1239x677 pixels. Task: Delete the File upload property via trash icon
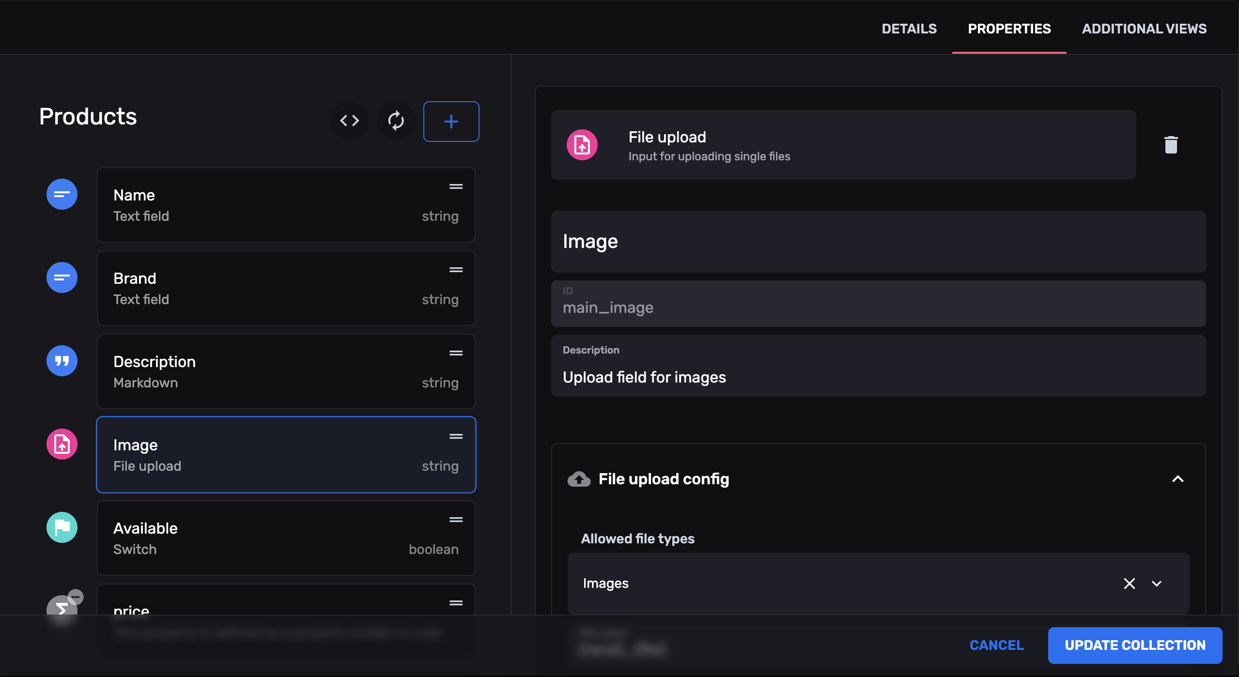click(x=1170, y=144)
